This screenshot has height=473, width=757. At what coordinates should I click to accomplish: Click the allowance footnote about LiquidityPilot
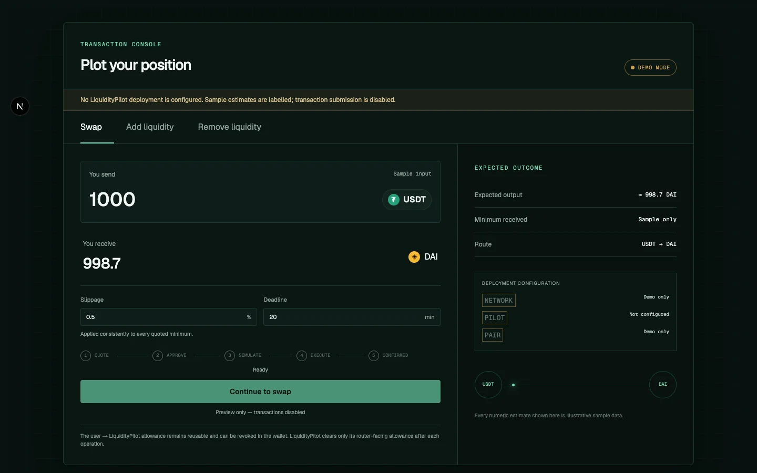pos(260,440)
